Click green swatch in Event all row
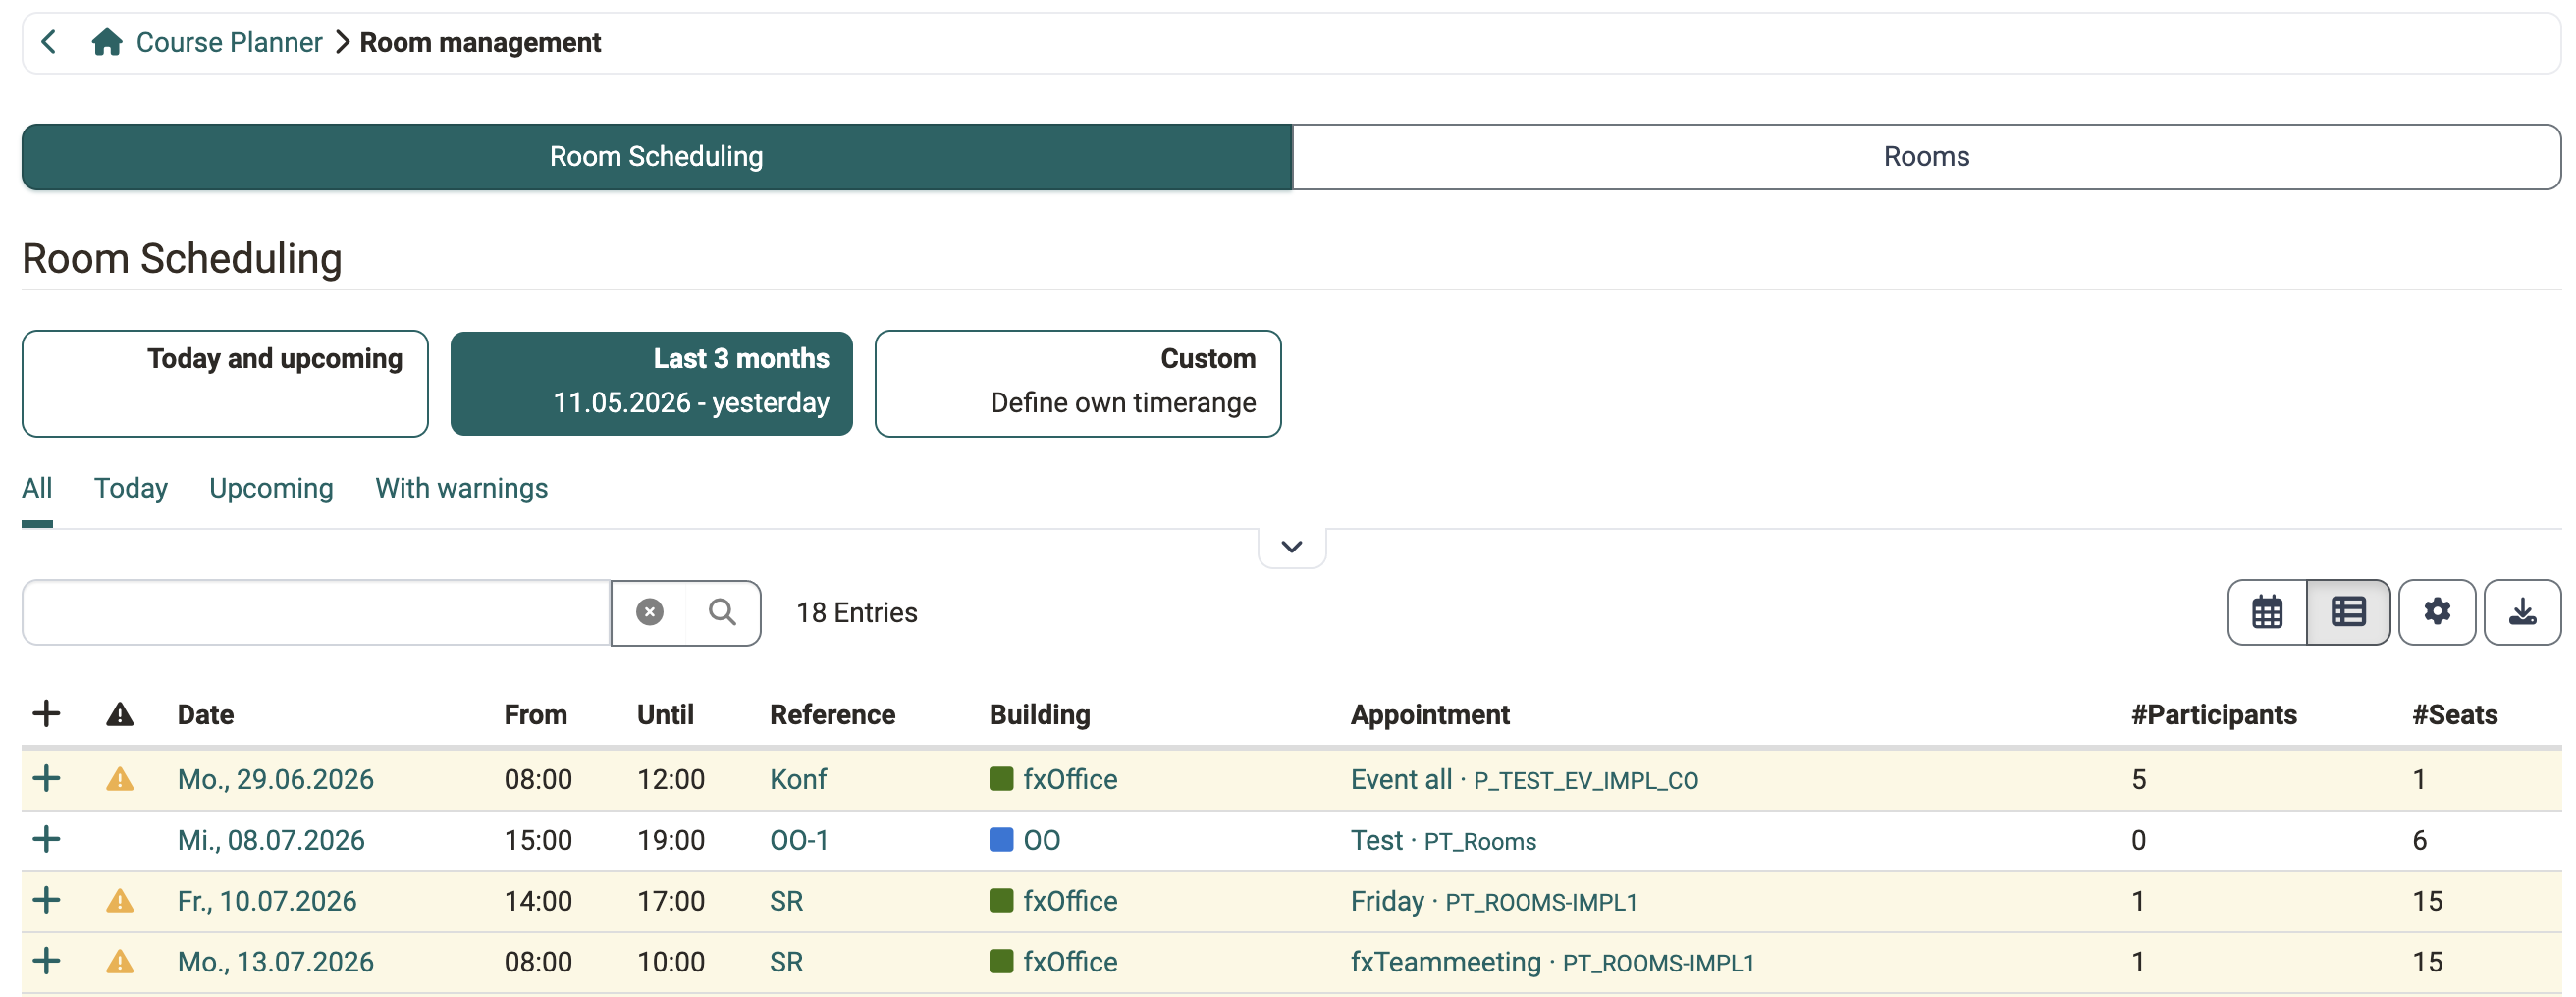2576x997 pixels. point(1001,779)
